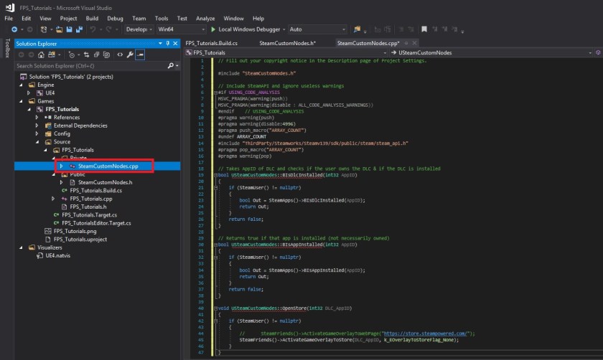Viewport: 603px width, 360px height.
Task: Expand the External Dependencies node
Action: point(37,125)
